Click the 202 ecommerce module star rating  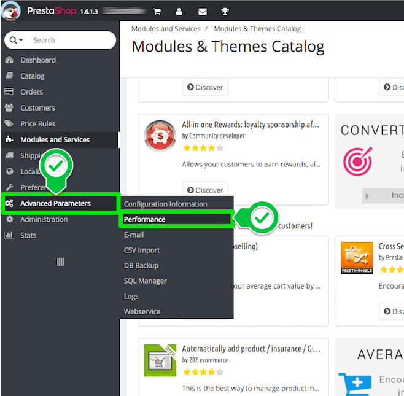[x=203, y=372]
